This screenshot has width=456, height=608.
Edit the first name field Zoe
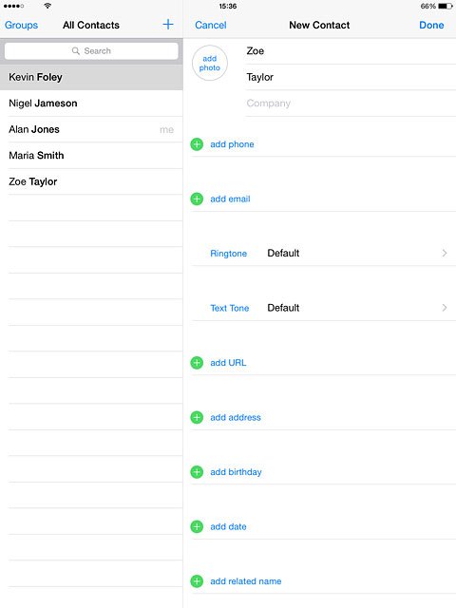(351, 50)
